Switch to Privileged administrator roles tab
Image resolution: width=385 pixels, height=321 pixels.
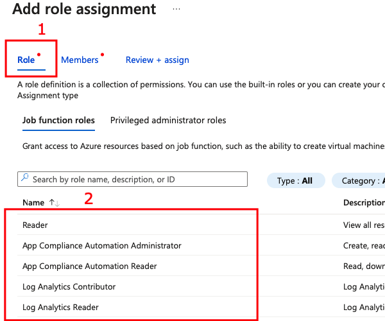168,120
